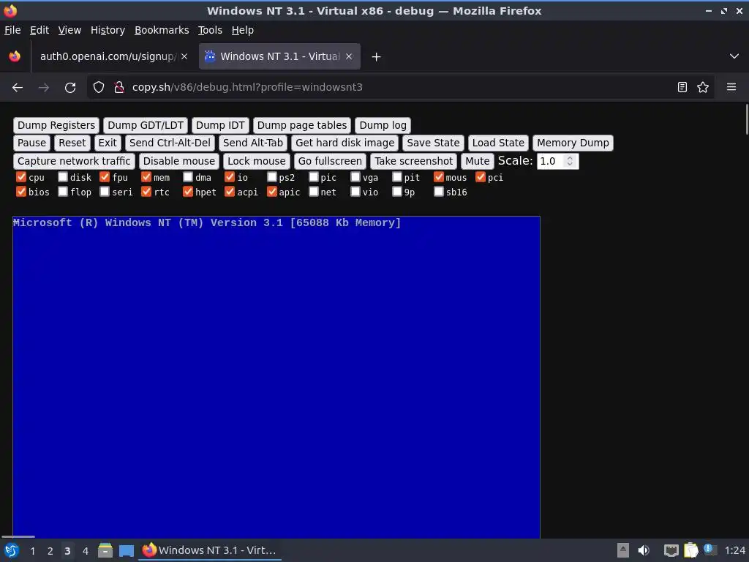Screen dimensions: 749x562
Task: Reset the emulator
Action: (72, 143)
